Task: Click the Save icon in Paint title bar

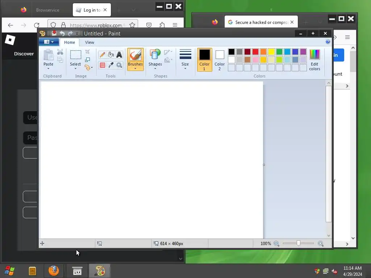Action: (54, 33)
